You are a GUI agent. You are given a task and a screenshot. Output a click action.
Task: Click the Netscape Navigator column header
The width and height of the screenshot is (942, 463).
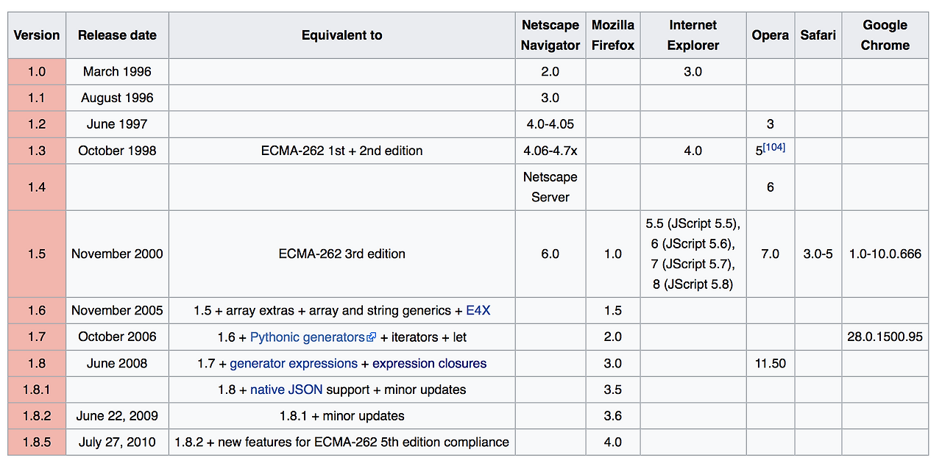tap(550, 35)
